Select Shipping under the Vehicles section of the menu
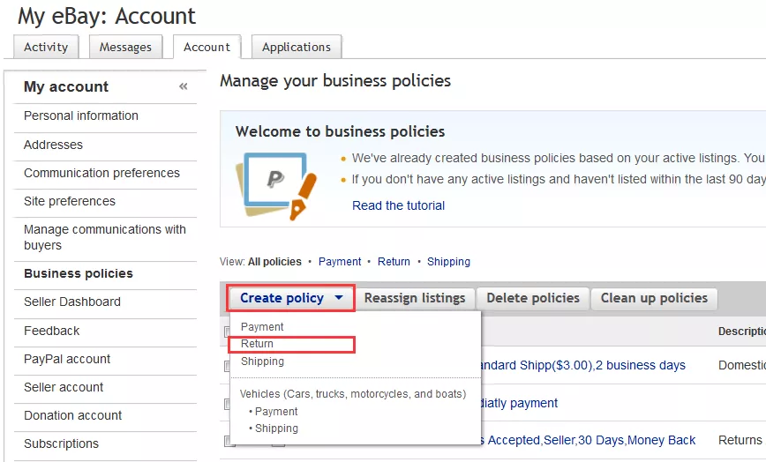This screenshot has height=462, width=766. coord(276,428)
